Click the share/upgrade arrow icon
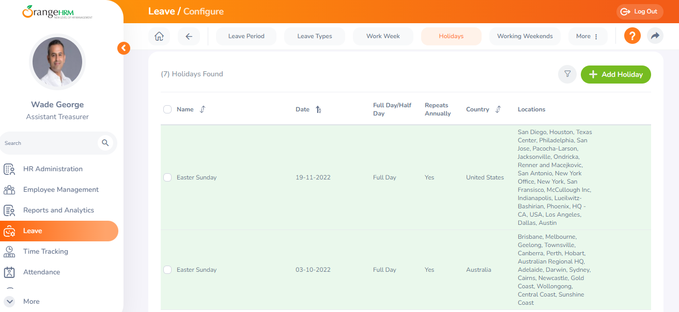This screenshot has height=312, width=679. tap(655, 36)
